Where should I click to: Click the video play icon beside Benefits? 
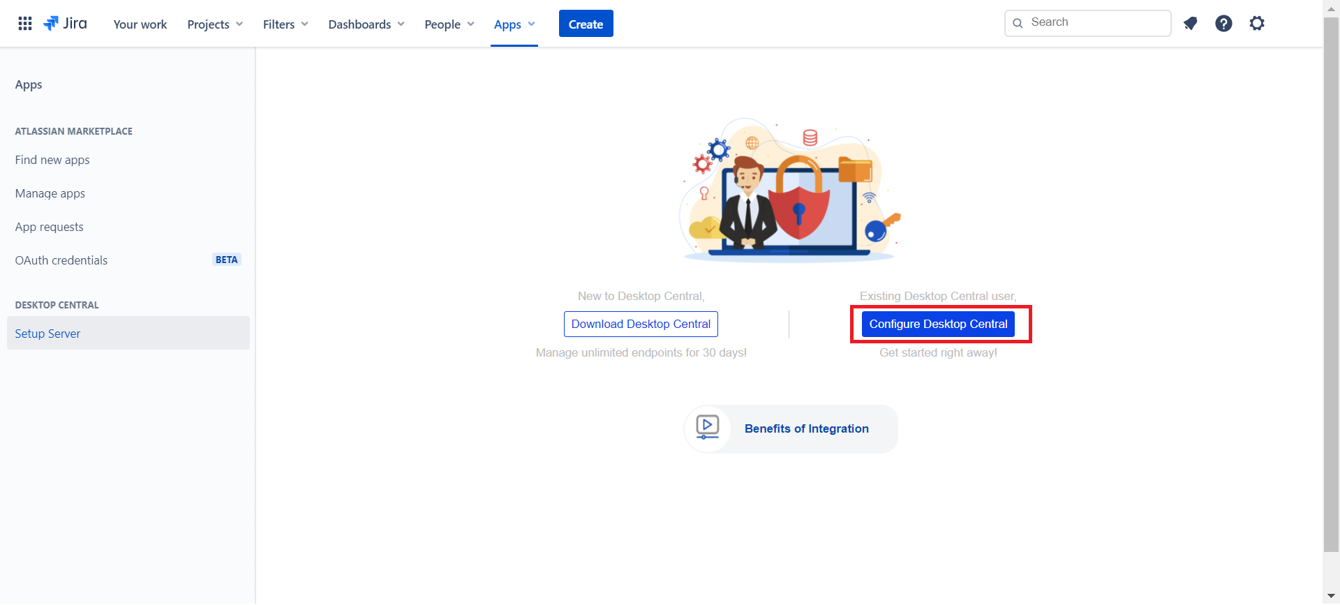coord(708,428)
